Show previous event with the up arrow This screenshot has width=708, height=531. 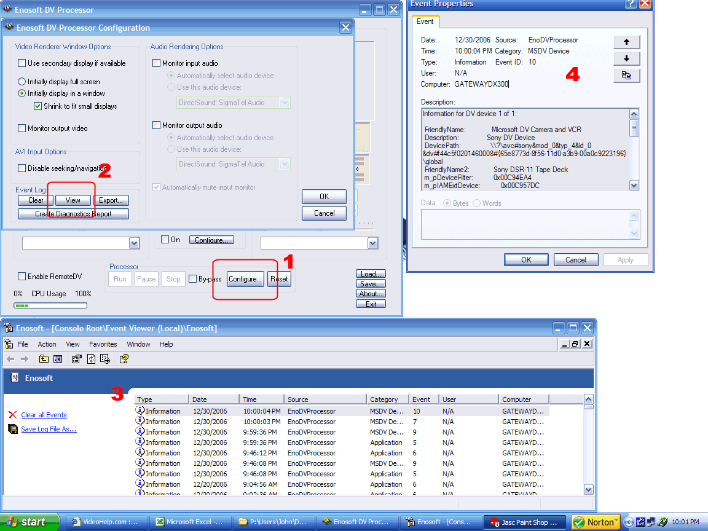click(627, 42)
